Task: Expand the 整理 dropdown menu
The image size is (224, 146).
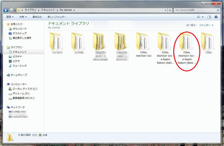Action: (x=10, y=17)
